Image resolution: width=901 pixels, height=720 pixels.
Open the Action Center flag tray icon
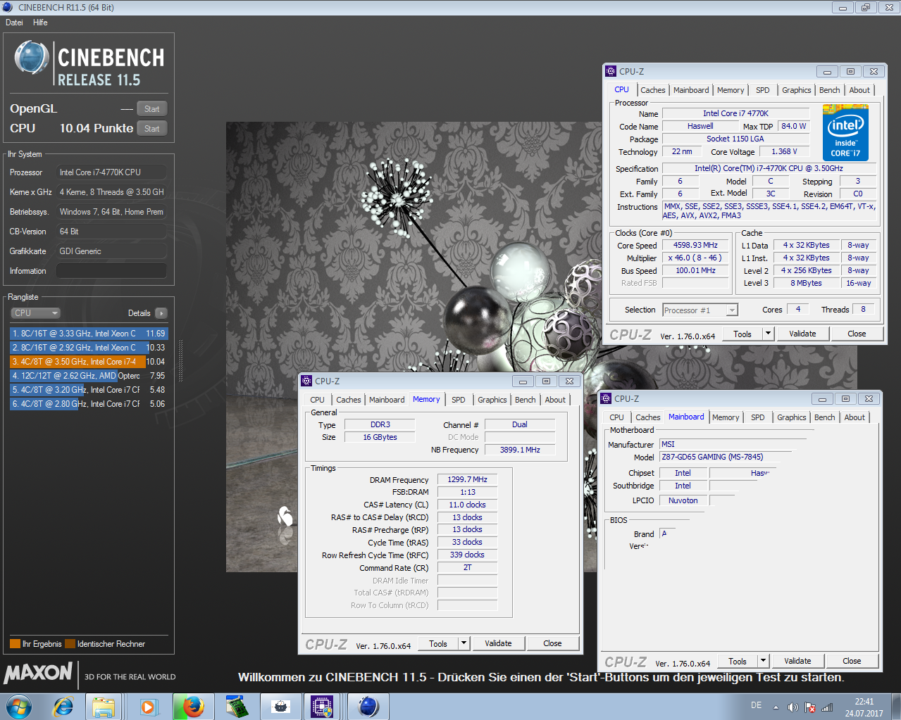pyautogui.click(x=810, y=707)
